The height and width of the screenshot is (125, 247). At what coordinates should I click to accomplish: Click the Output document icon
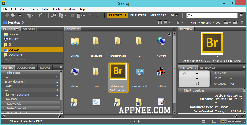81,15
